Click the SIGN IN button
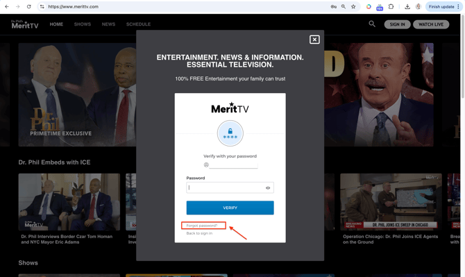The image size is (465, 277). (x=398, y=24)
